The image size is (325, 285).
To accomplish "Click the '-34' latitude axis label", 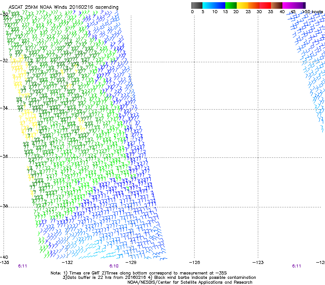I will point(4,108).
